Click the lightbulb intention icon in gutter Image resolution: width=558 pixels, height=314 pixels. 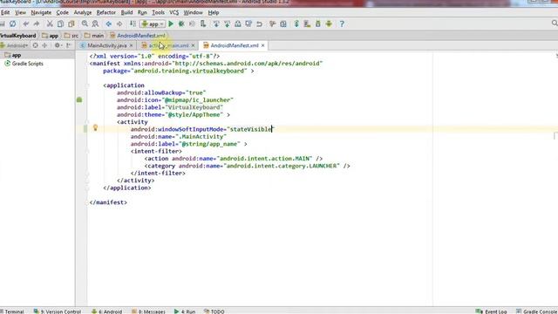(95, 127)
